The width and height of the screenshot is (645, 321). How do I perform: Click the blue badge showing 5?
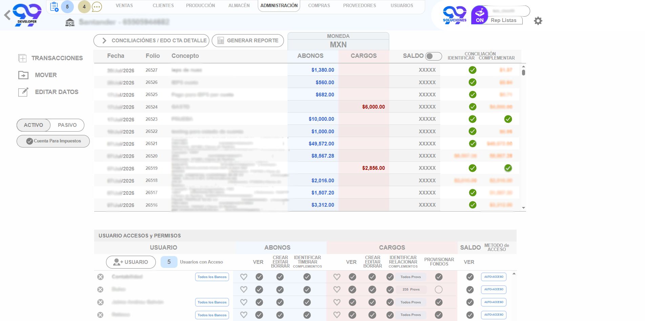coord(67,7)
